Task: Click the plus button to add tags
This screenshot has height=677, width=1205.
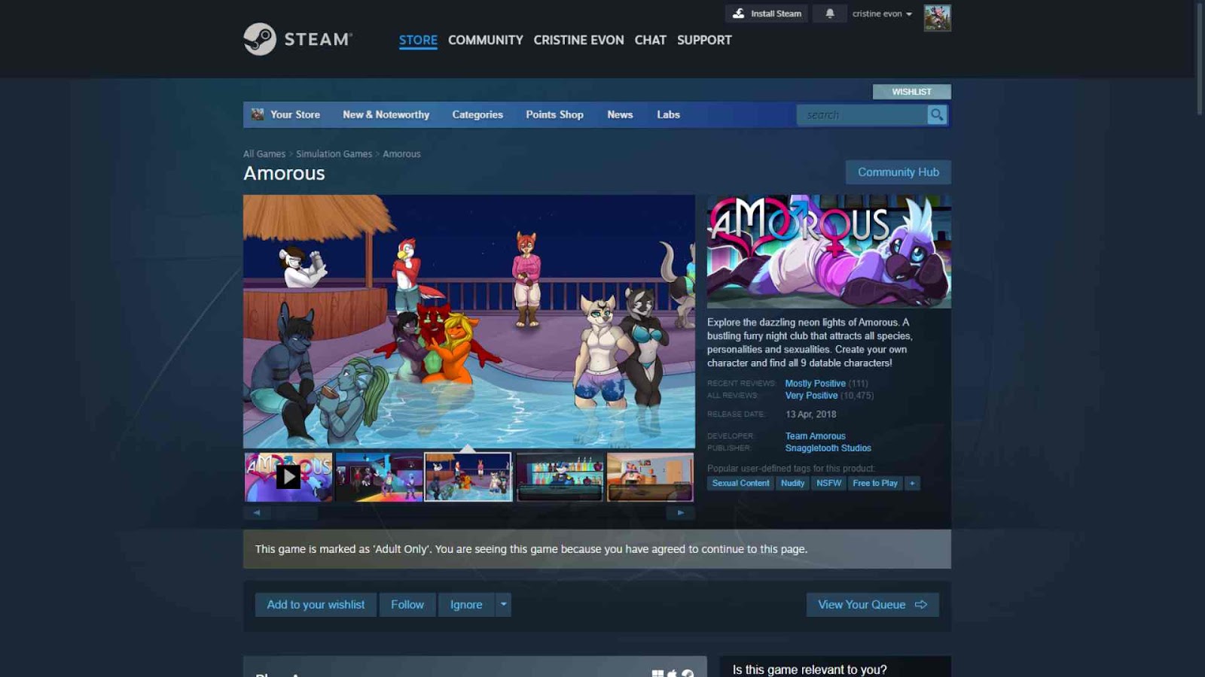Action: tap(912, 483)
